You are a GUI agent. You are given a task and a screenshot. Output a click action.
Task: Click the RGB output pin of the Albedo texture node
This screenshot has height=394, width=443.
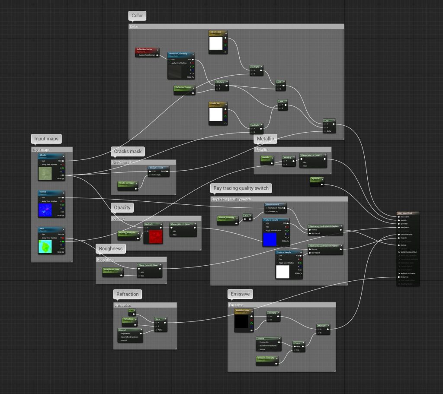coord(63,161)
